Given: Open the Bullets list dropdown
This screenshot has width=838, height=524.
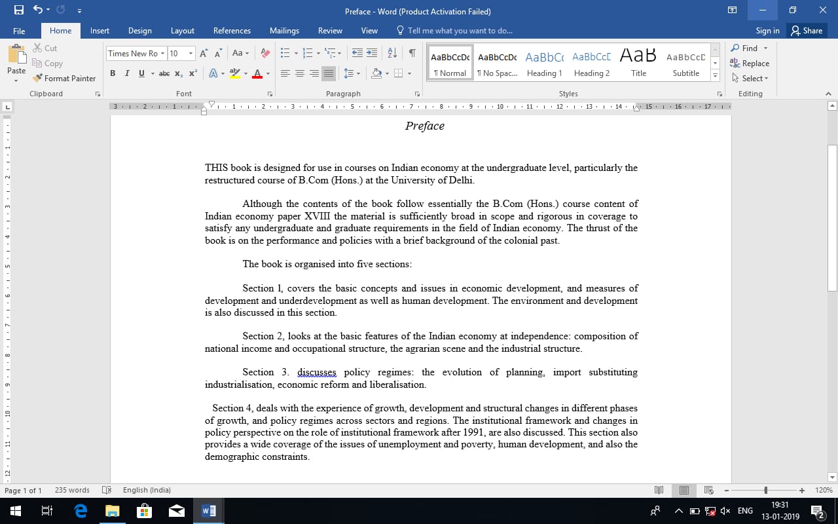Looking at the screenshot, I should coord(296,53).
